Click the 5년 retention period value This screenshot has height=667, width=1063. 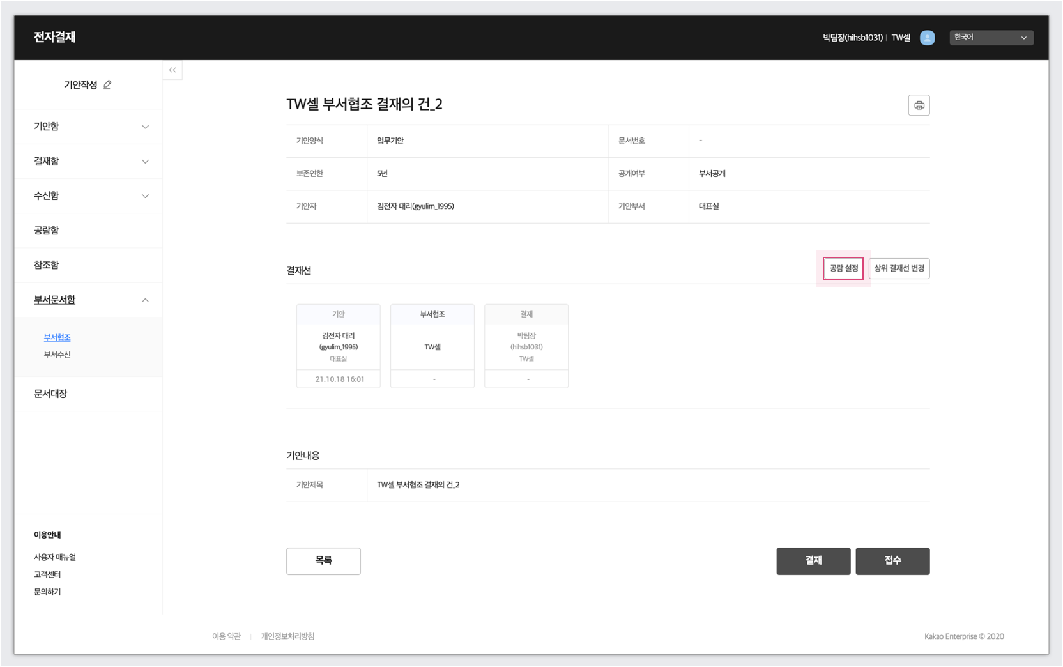coord(382,174)
